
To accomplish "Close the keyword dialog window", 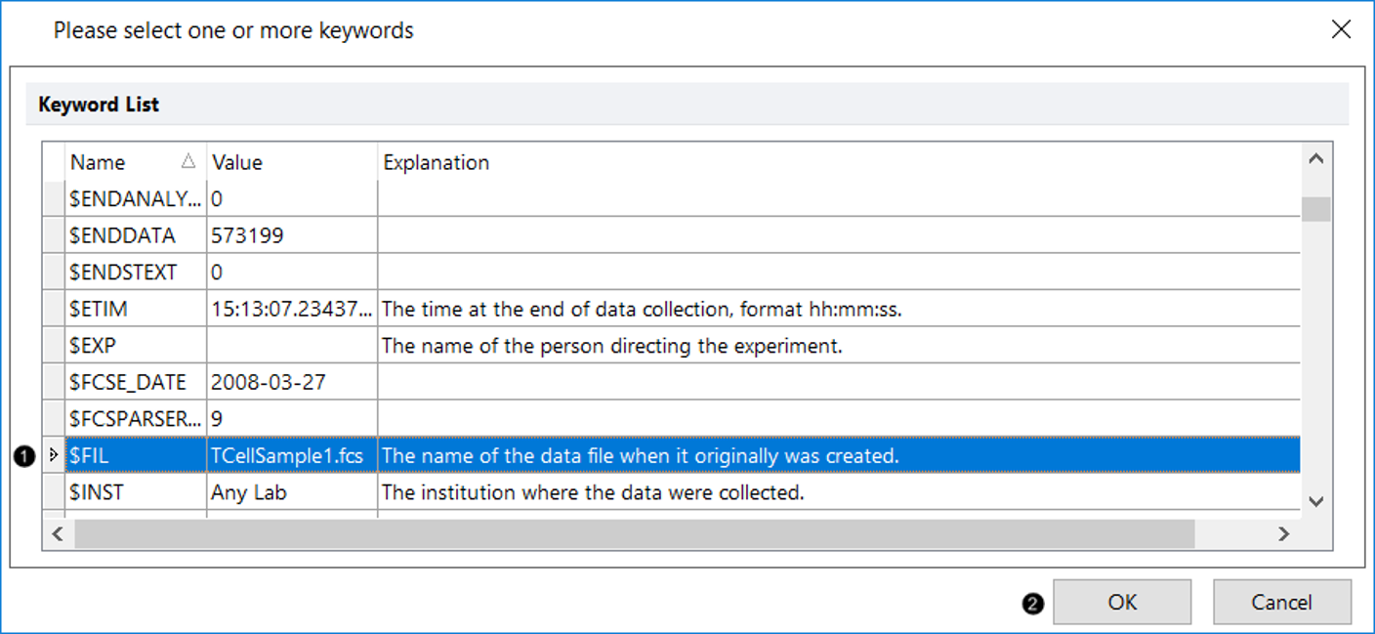I will tap(1342, 30).
